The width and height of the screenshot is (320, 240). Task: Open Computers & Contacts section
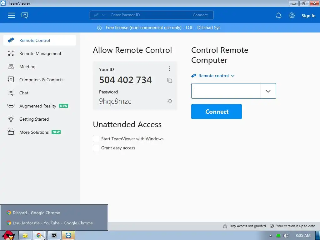[40, 80]
